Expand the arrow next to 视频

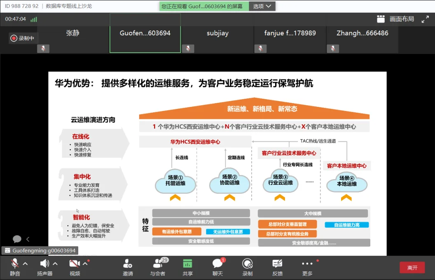point(85,264)
